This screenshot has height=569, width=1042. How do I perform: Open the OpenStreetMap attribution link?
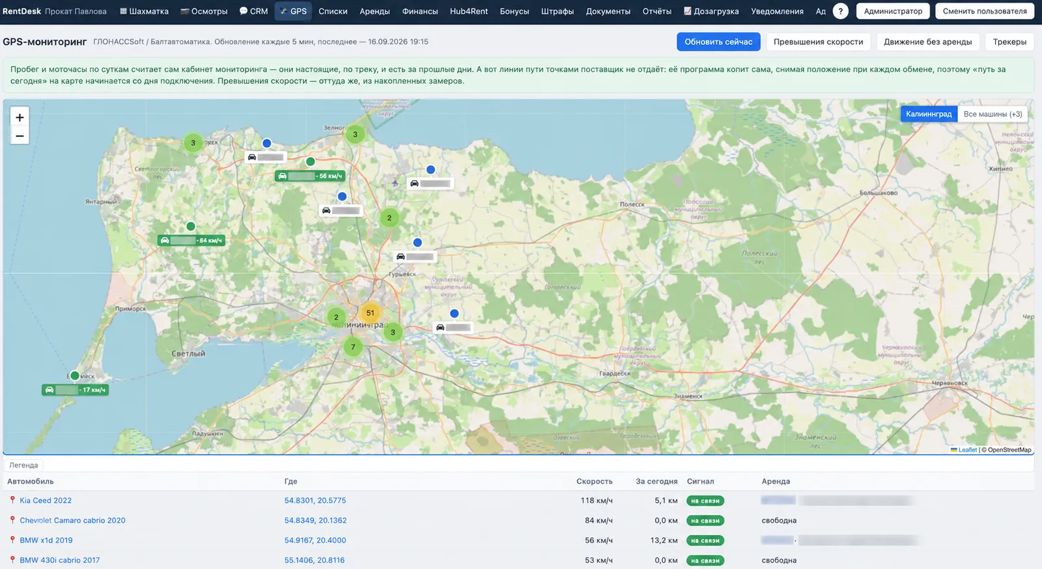1009,450
